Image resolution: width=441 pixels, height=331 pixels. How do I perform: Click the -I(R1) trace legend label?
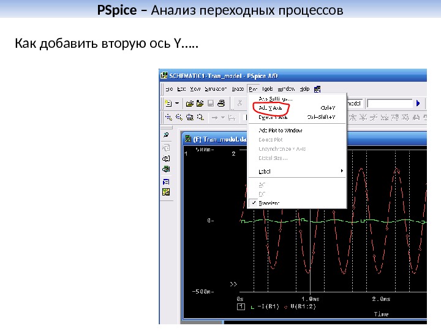268,306
